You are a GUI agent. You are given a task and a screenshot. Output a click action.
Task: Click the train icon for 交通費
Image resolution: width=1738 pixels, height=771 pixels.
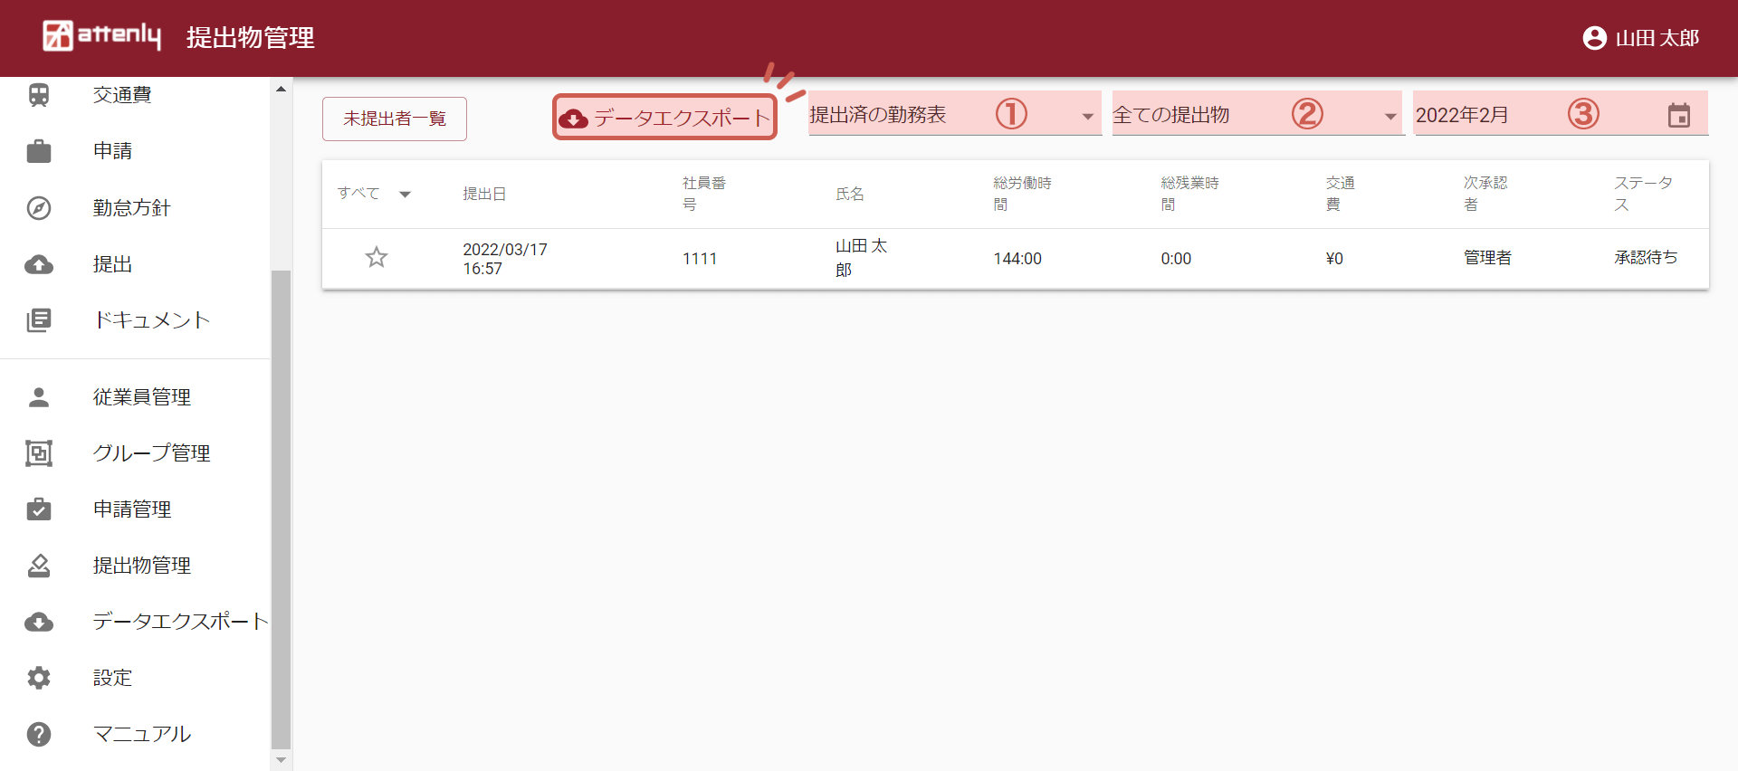point(39,95)
